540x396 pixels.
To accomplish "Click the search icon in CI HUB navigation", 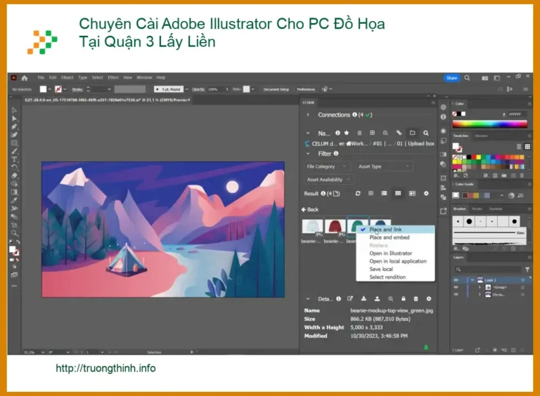I will pos(426,133).
